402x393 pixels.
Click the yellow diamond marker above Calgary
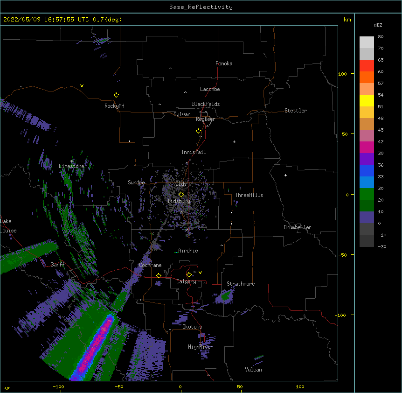(x=189, y=275)
